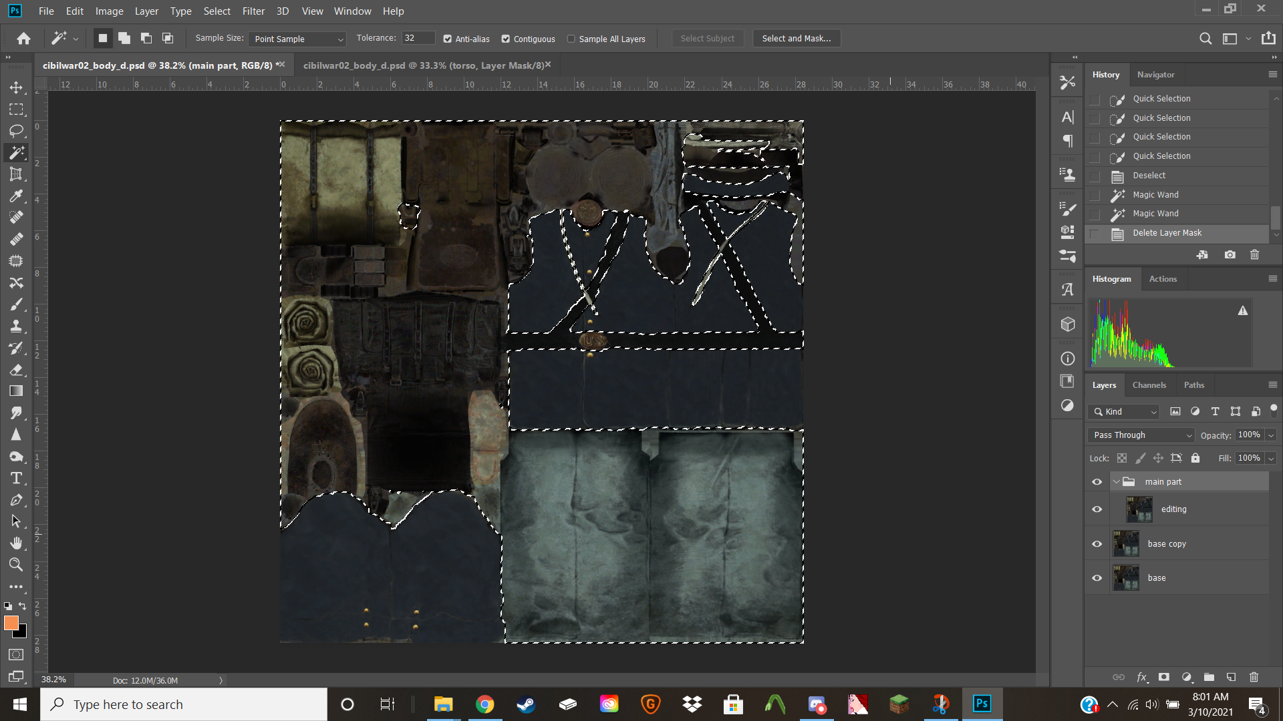Select the Lasso tool
The image size is (1283, 721).
[16, 131]
